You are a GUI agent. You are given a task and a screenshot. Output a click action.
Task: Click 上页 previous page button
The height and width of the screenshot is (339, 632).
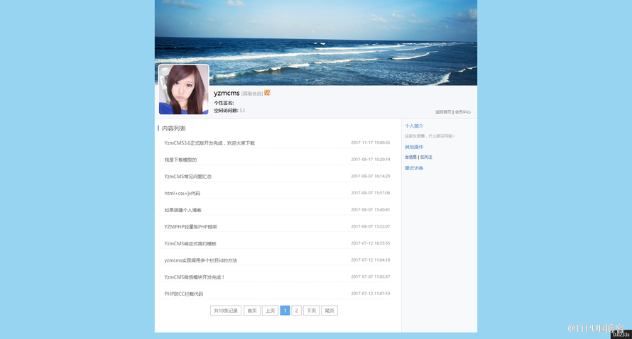pos(270,311)
